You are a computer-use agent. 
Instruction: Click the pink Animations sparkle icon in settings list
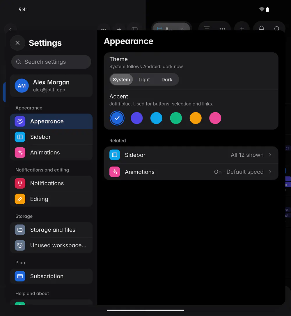point(20,152)
